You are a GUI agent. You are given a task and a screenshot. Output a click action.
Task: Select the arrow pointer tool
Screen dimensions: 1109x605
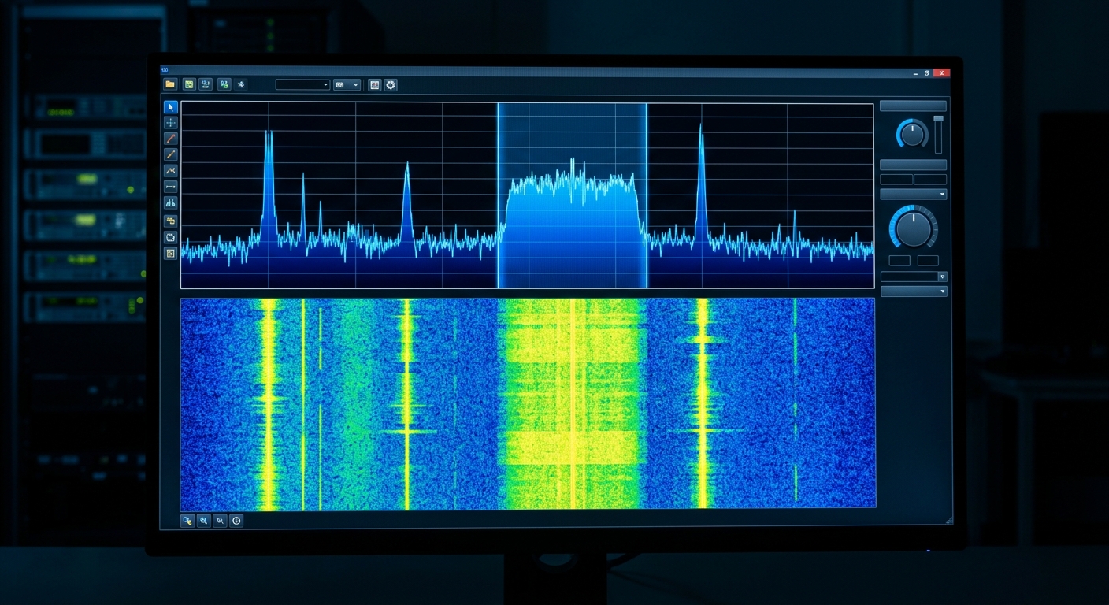pos(171,107)
